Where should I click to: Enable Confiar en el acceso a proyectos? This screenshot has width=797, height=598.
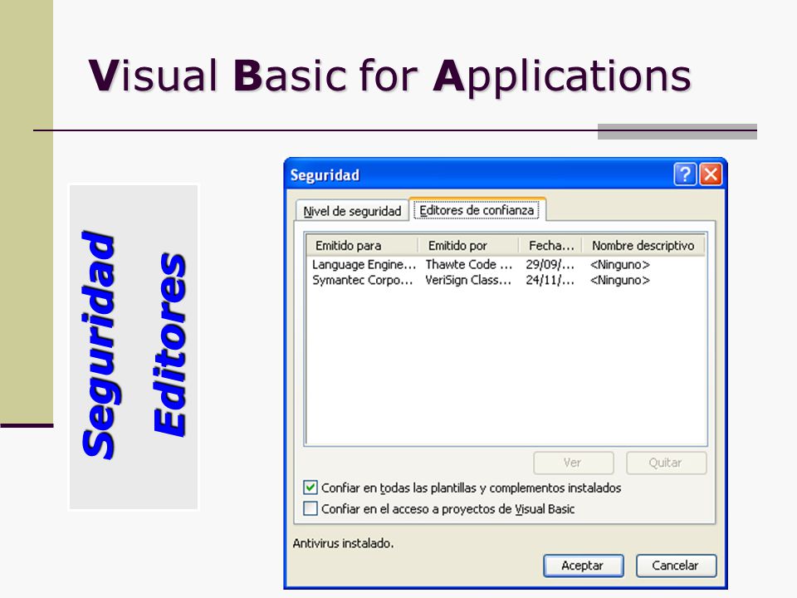click(310, 508)
